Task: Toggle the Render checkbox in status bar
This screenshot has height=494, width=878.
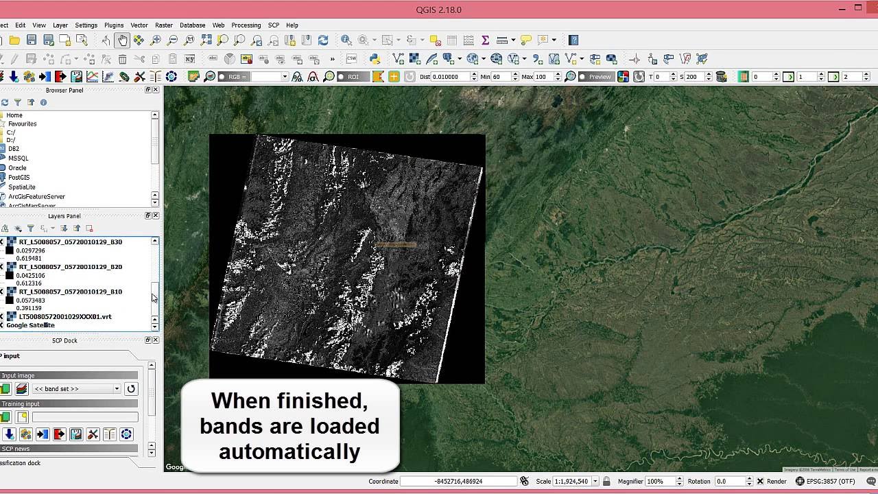Action: click(761, 482)
